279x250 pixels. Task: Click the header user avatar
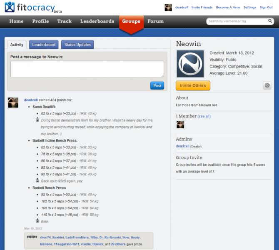pos(168,7)
